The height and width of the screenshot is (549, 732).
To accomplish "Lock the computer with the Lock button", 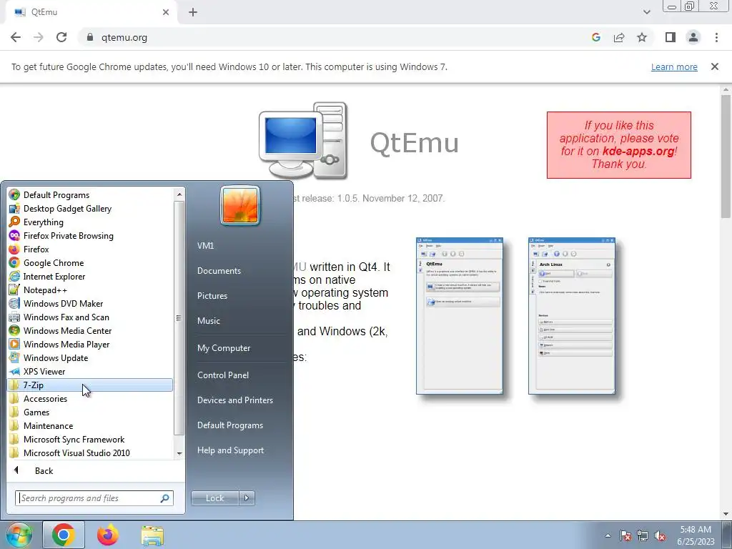I will [214, 498].
